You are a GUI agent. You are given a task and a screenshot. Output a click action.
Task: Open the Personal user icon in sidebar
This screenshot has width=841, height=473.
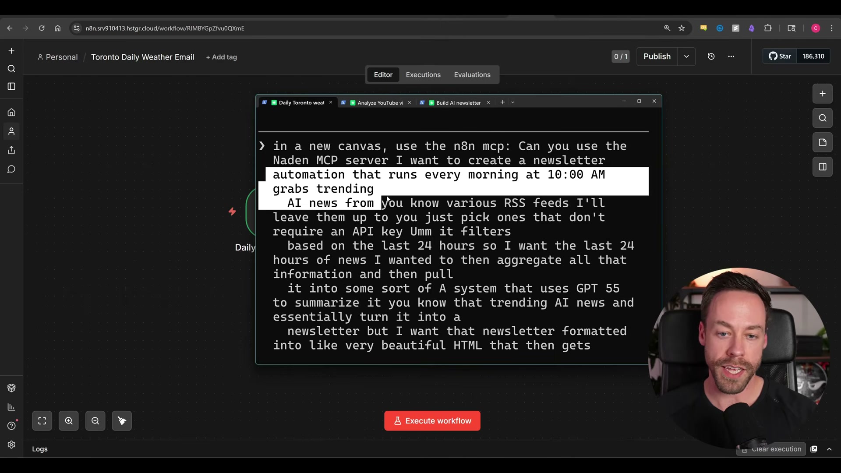pyautogui.click(x=11, y=131)
